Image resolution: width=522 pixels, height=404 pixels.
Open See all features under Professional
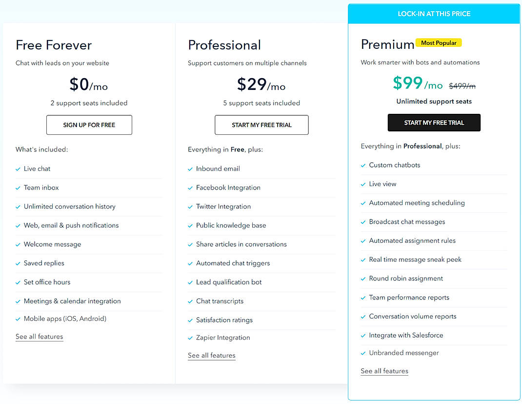[211, 356]
